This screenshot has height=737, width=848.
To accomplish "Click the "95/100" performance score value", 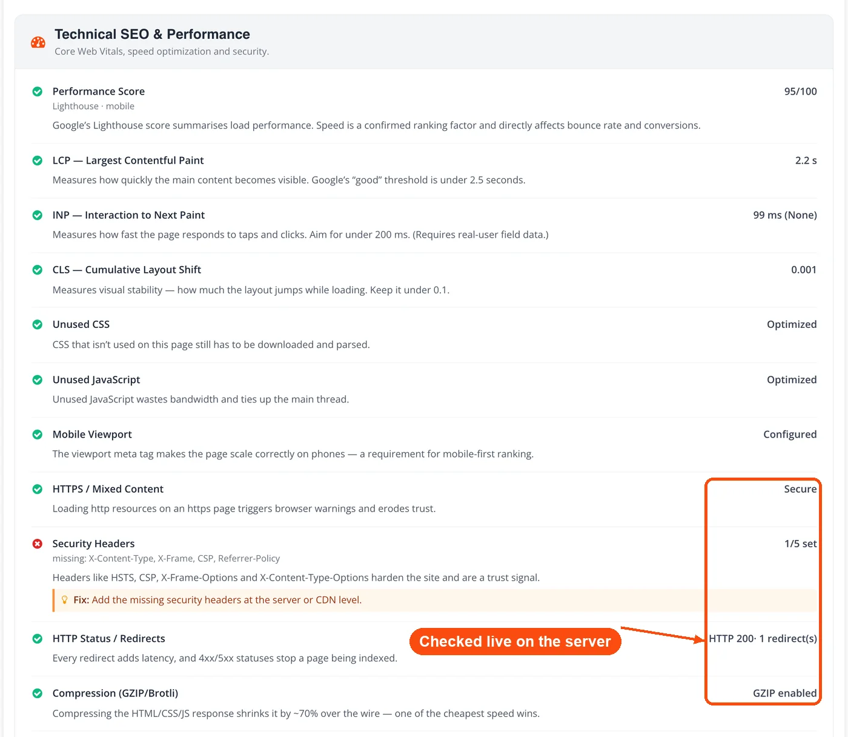I will [x=801, y=92].
